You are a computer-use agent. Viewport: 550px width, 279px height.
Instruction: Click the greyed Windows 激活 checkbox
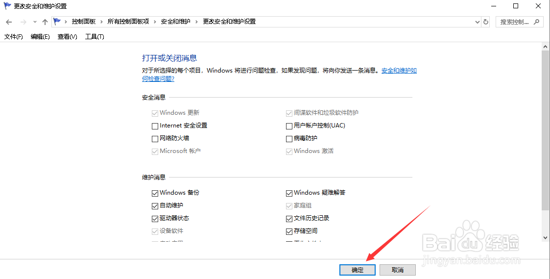[x=289, y=152]
